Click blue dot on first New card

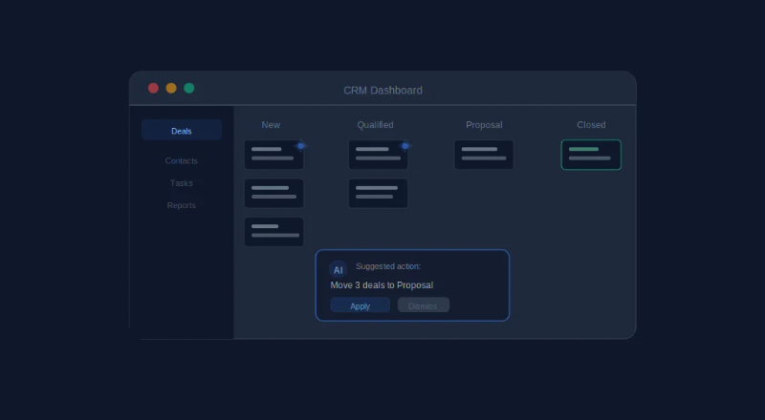tap(301, 146)
